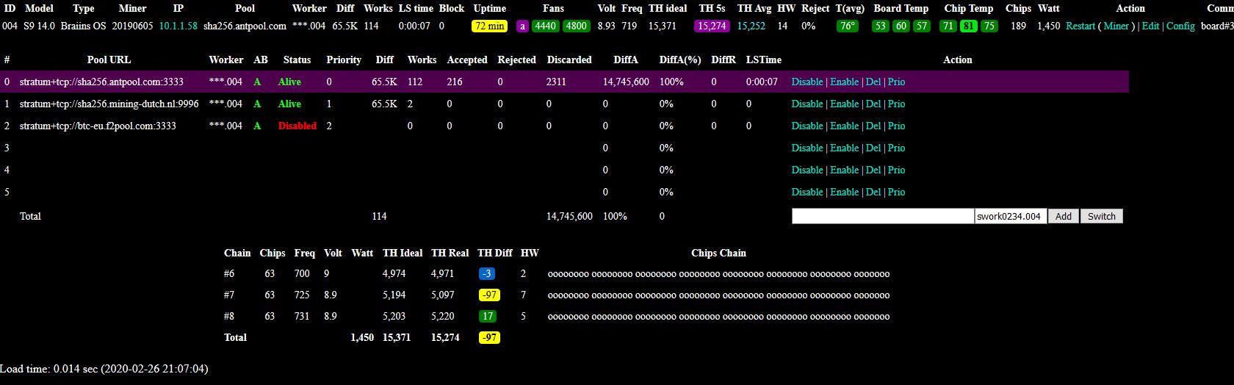Click the purple 15,274 TH 5s badge
Viewport: 1234px width, 385px height.
click(x=712, y=26)
